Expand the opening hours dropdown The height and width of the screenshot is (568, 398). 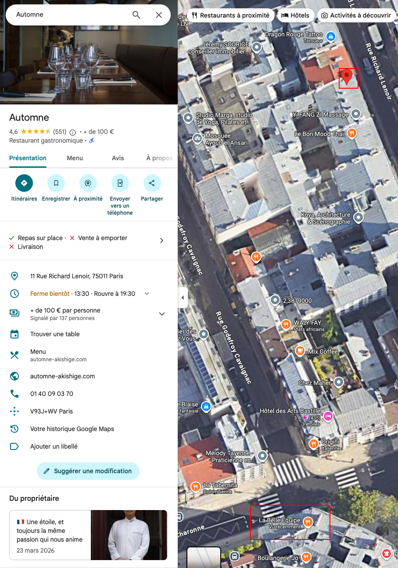[x=147, y=294]
